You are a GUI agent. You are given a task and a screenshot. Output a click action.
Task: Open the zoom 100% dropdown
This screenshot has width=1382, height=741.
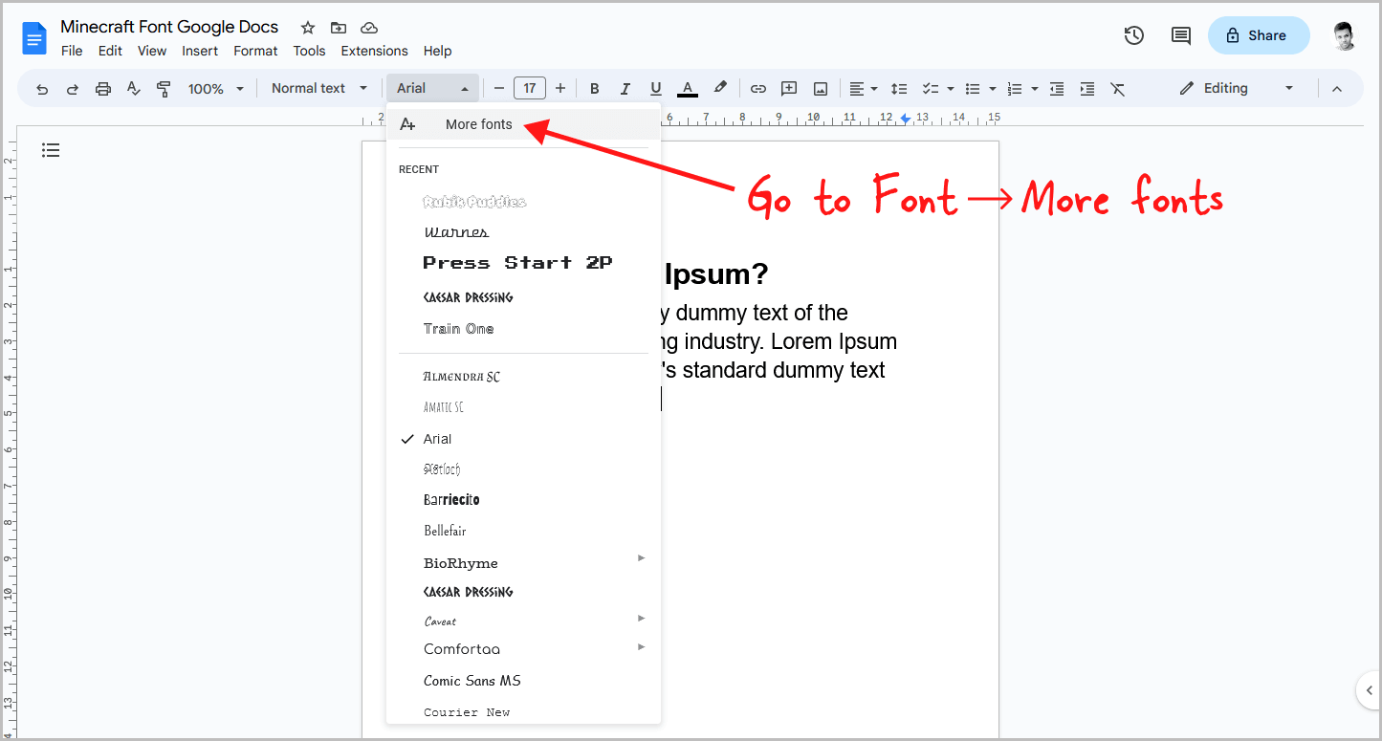215,89
